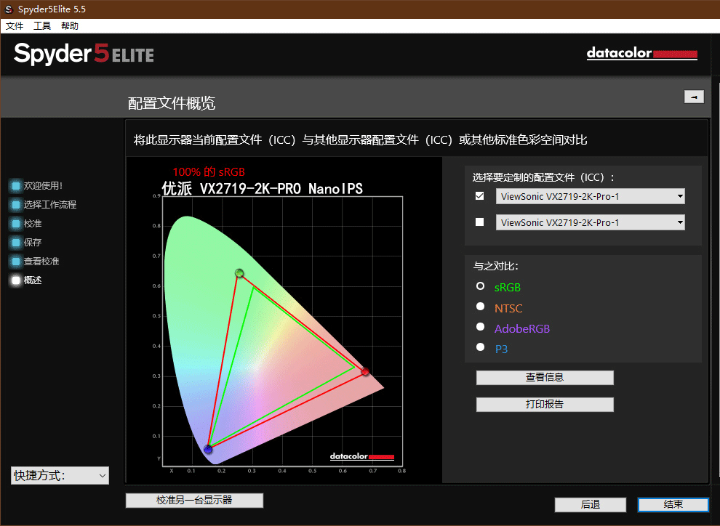
Task: Uncheck the first ICC profile checkbox
Action: [x=480, y=196]
